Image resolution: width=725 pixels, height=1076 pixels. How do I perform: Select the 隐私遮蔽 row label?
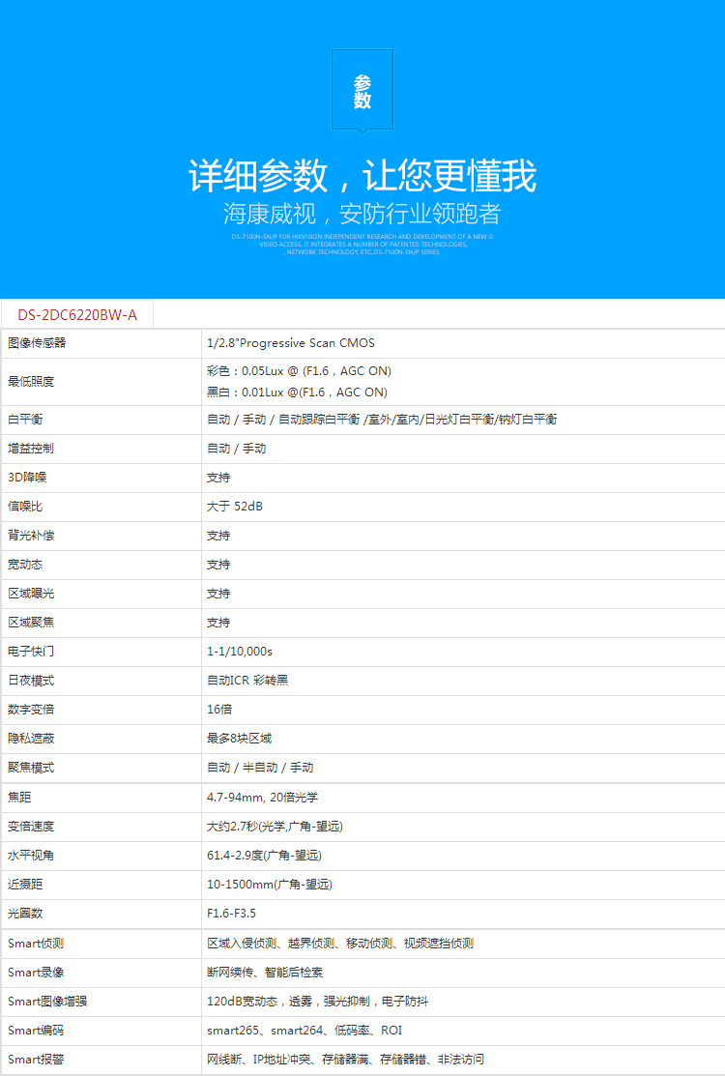pos(31,739)
